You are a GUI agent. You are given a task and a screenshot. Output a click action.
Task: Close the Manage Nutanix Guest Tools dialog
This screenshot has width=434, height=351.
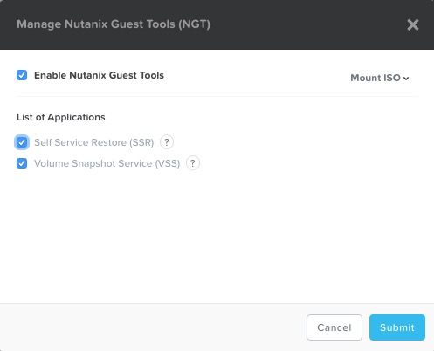coord(413,24)
